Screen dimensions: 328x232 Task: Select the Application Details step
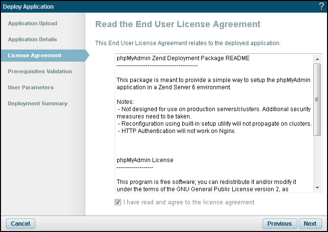click(x=33, y=39)
